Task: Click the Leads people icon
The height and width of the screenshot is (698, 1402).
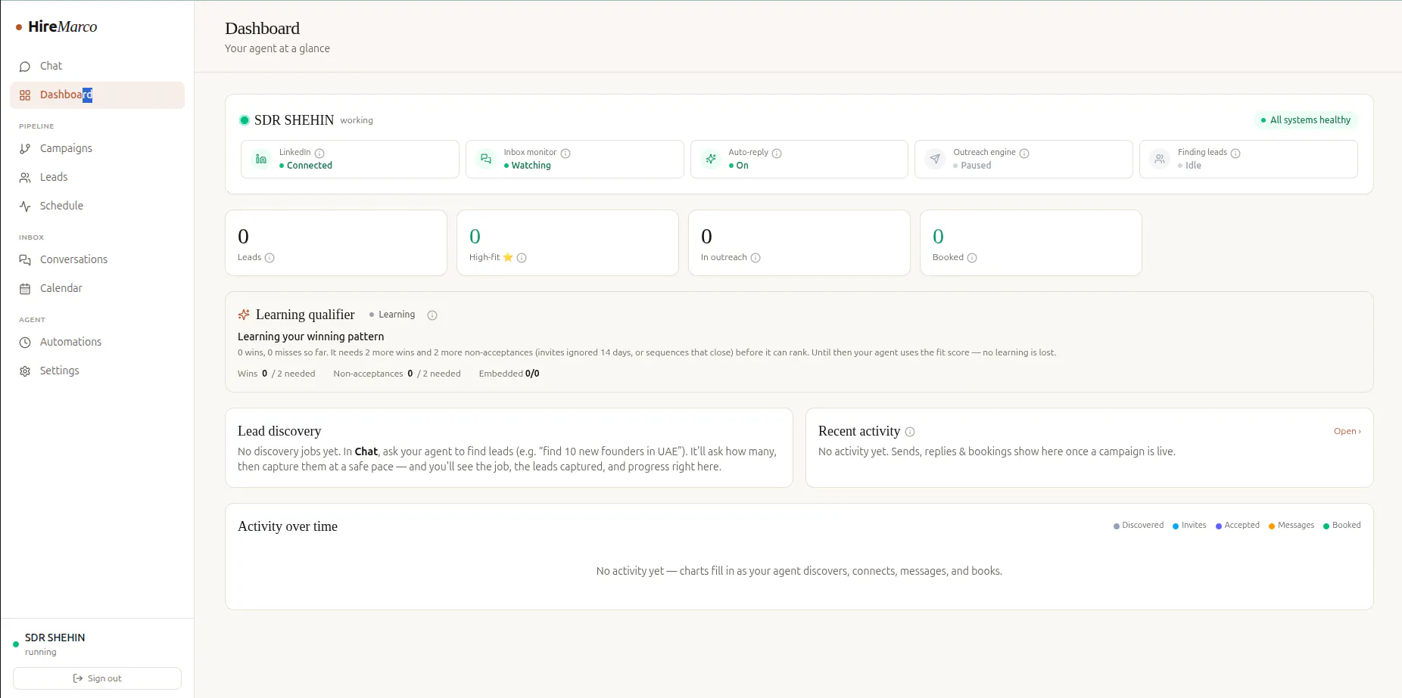Action: [25, 178]
